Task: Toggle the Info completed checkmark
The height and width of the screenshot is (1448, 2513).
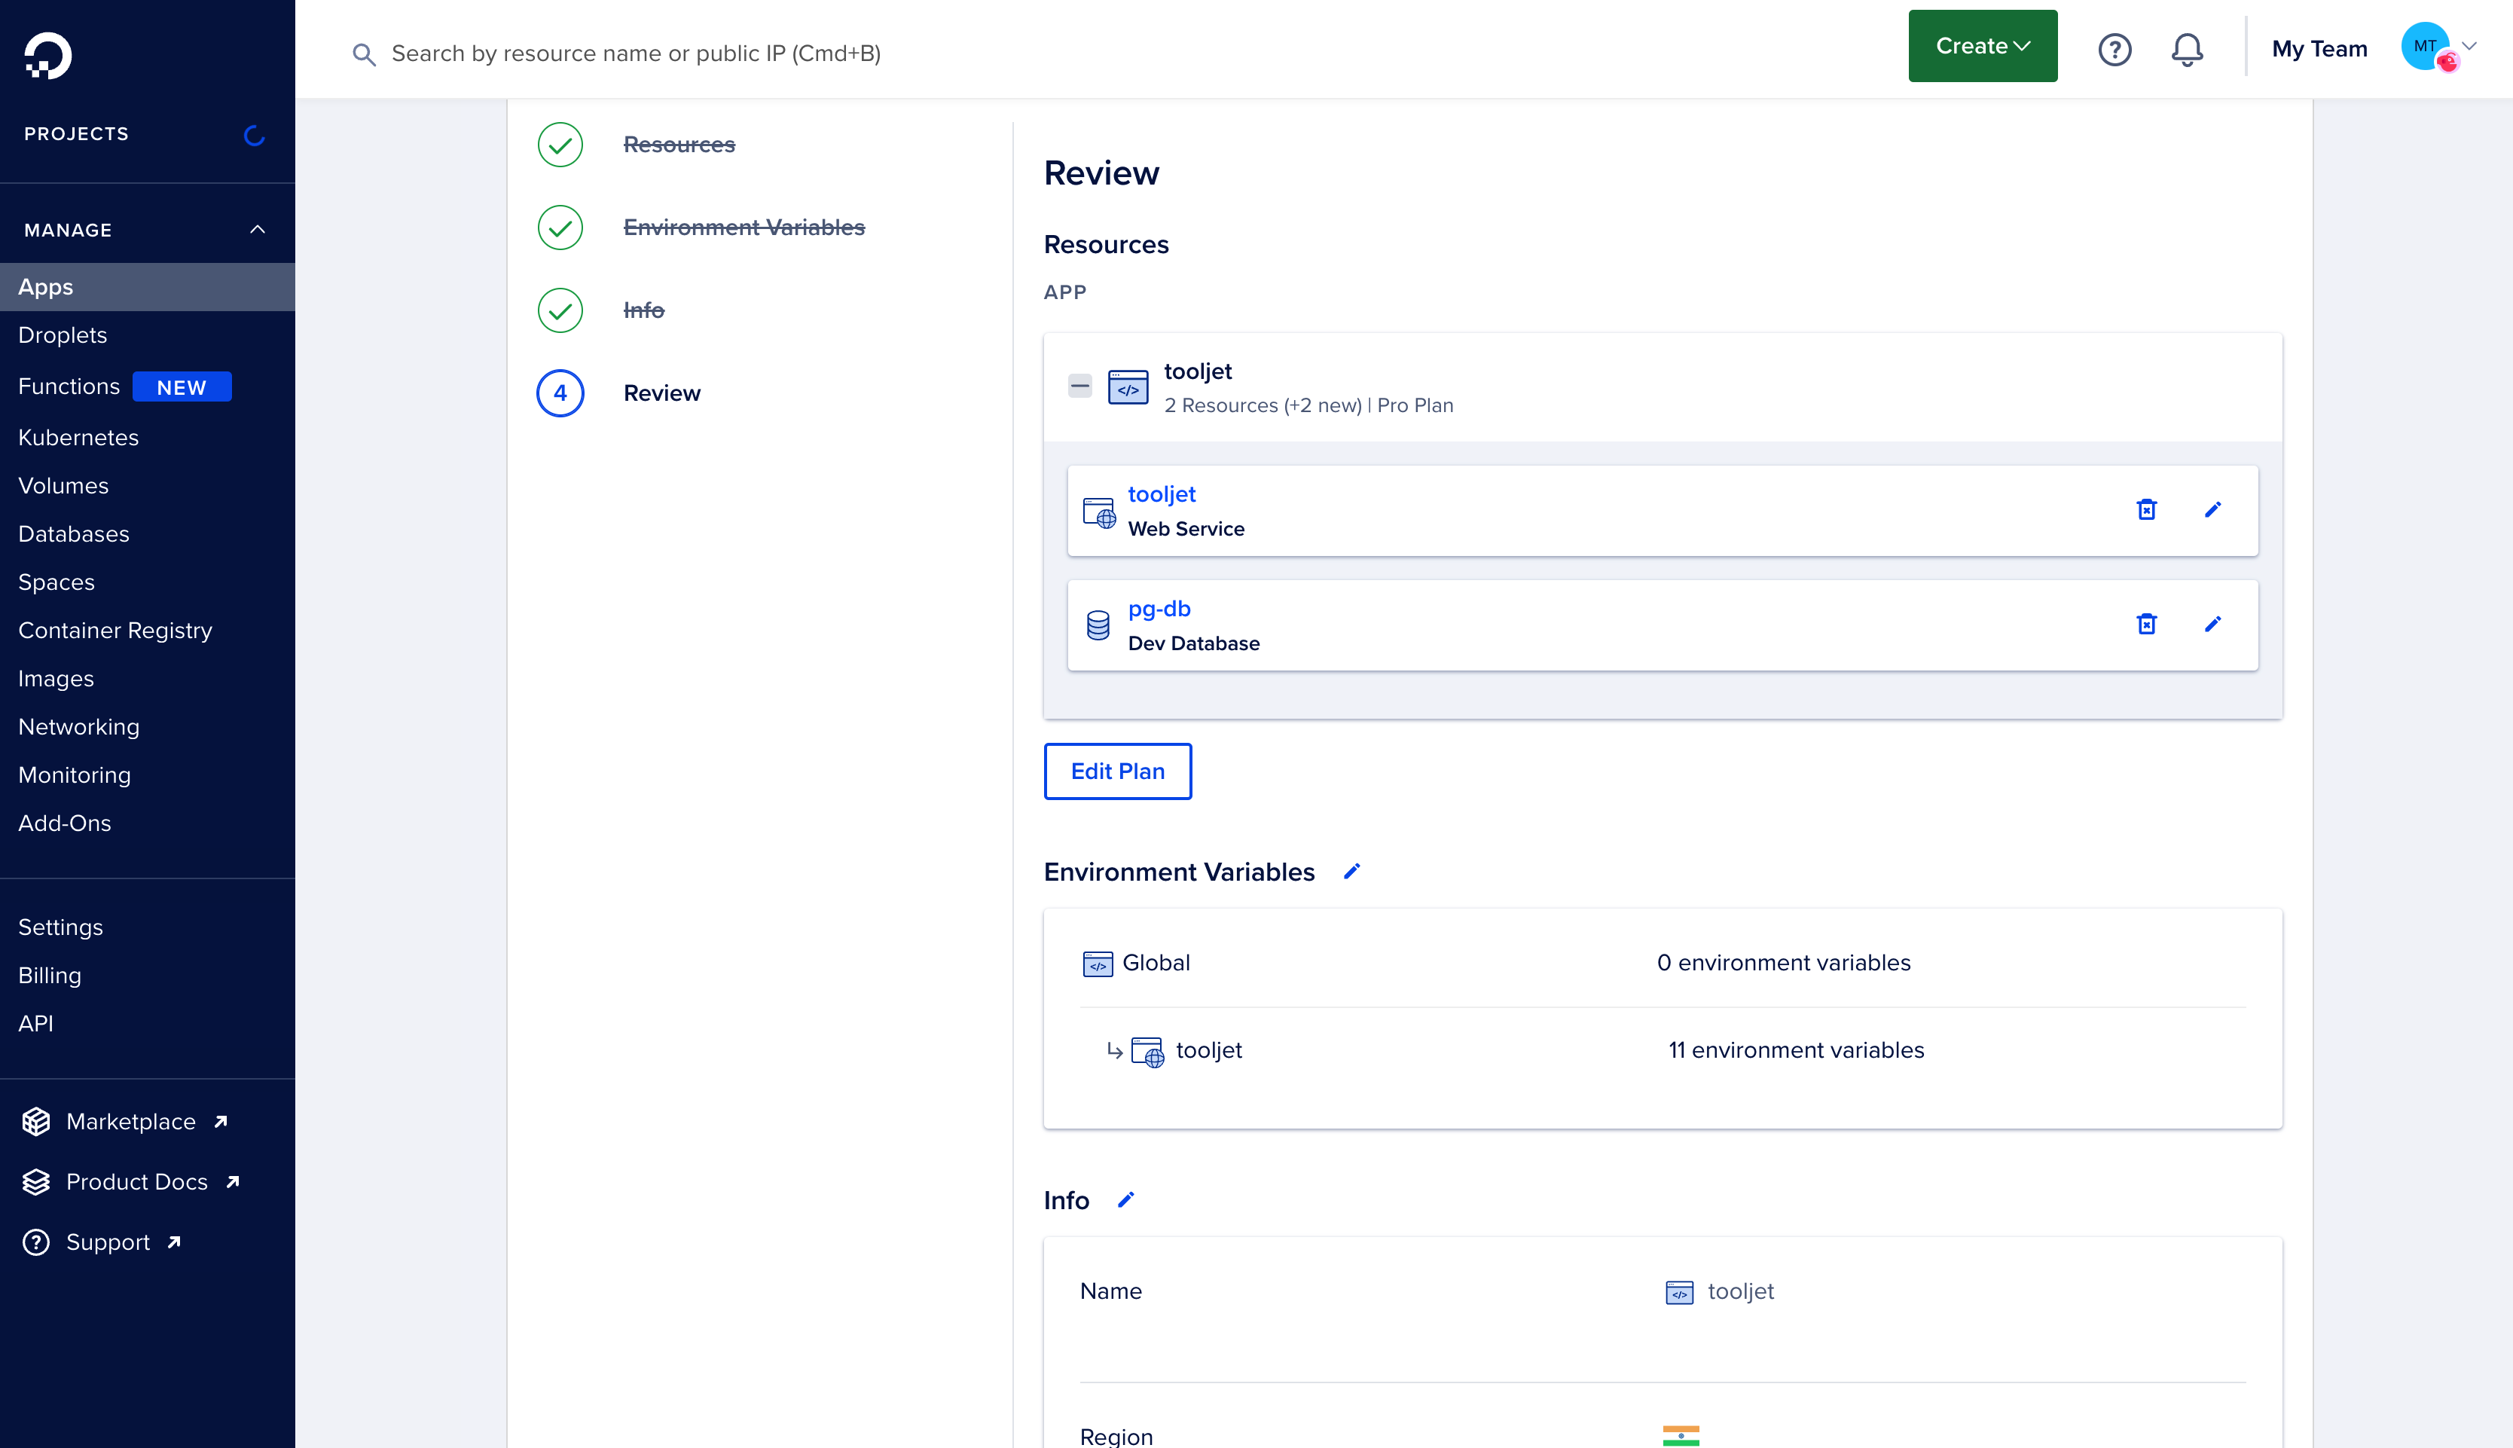Action: (561, 310)
